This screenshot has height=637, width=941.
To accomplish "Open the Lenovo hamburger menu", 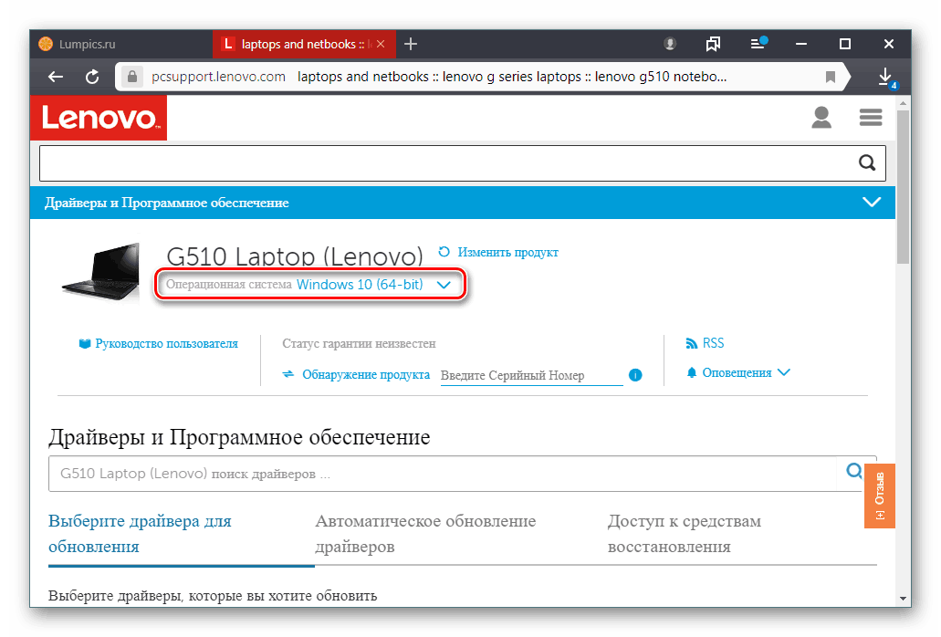I will pos(870,117).
